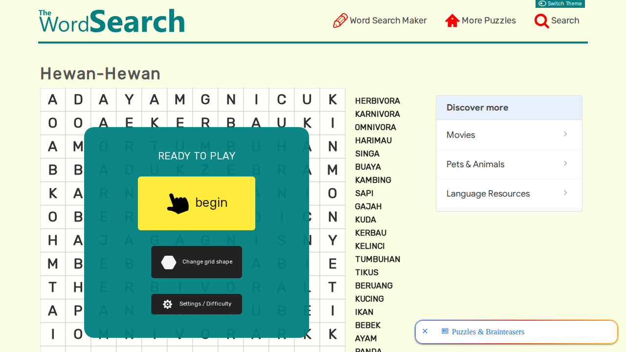Open the Word Search Maker menu item
This screenshot has height=352, width=626.
tap(380, 21)
